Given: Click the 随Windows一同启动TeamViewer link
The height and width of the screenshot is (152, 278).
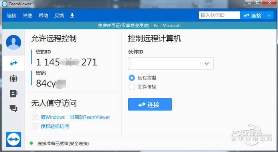Looking at the screenshot, I should 75,117.
